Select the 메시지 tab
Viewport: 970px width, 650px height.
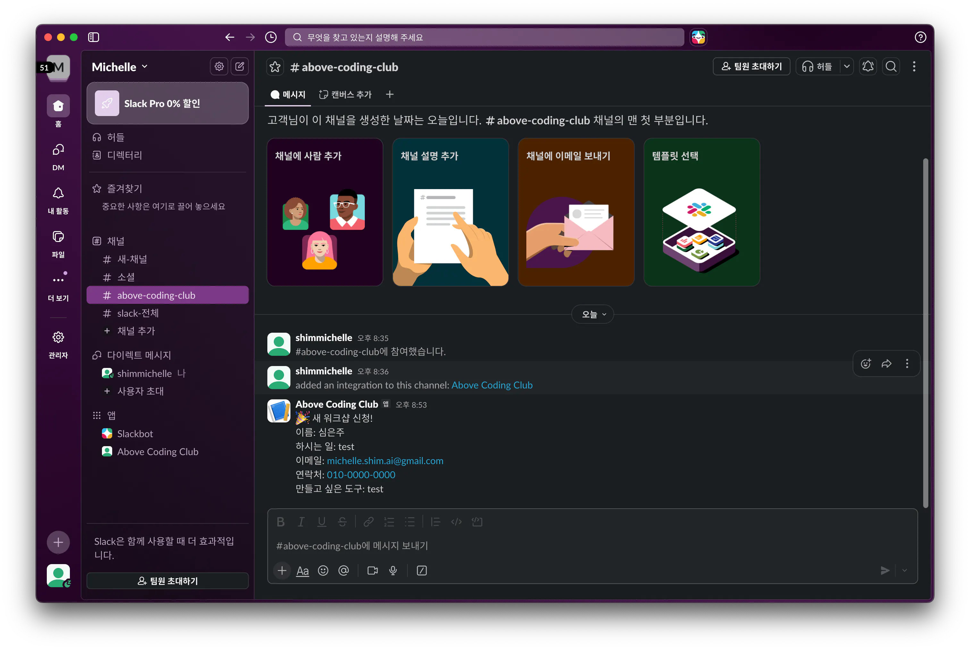pyautogui.click(x=288, y=95)
